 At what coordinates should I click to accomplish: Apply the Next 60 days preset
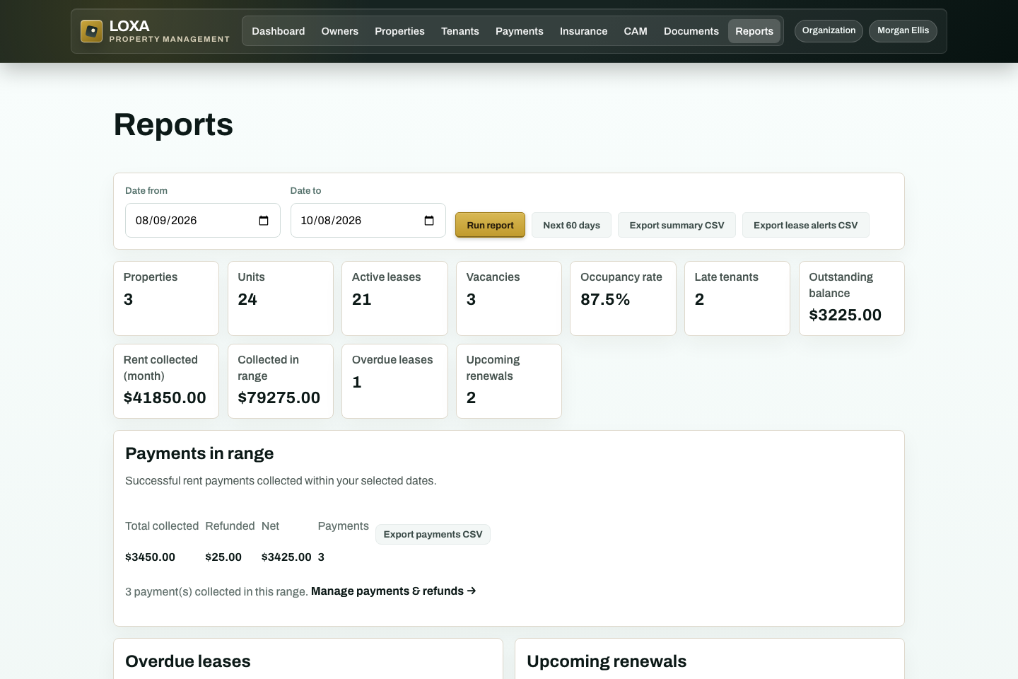pos(571,225)
